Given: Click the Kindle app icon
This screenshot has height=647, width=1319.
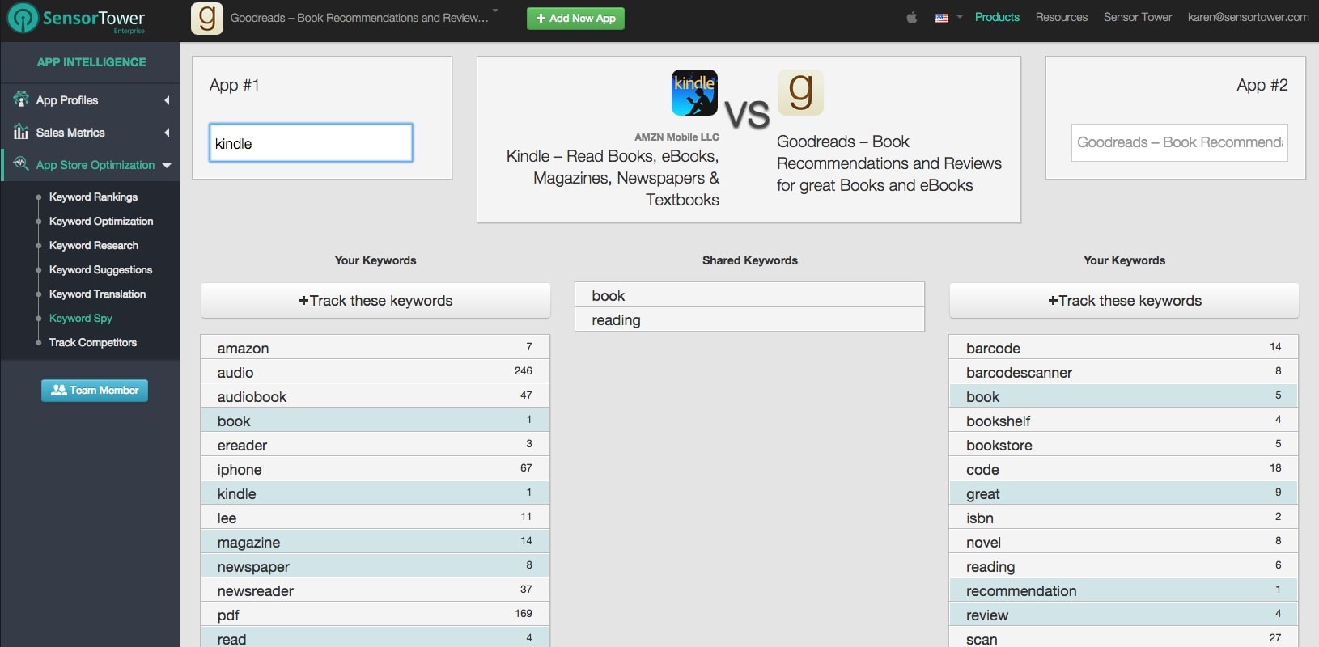Looking at the screenshot, I should [694, 93].
